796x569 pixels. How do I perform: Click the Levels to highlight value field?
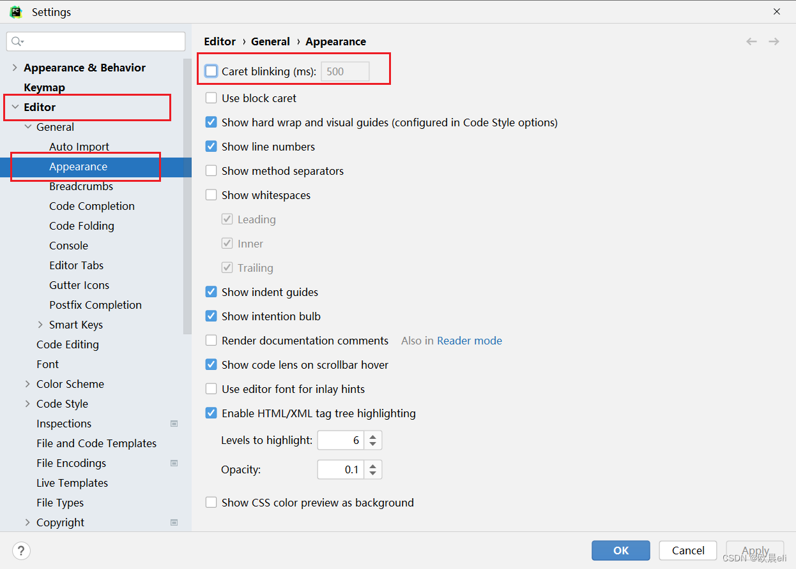click(341, 440)
